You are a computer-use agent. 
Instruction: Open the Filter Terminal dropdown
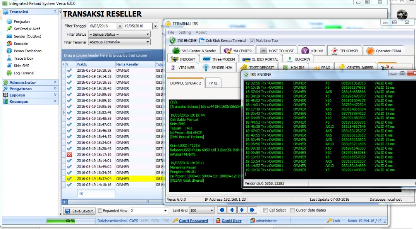[147, 41]
